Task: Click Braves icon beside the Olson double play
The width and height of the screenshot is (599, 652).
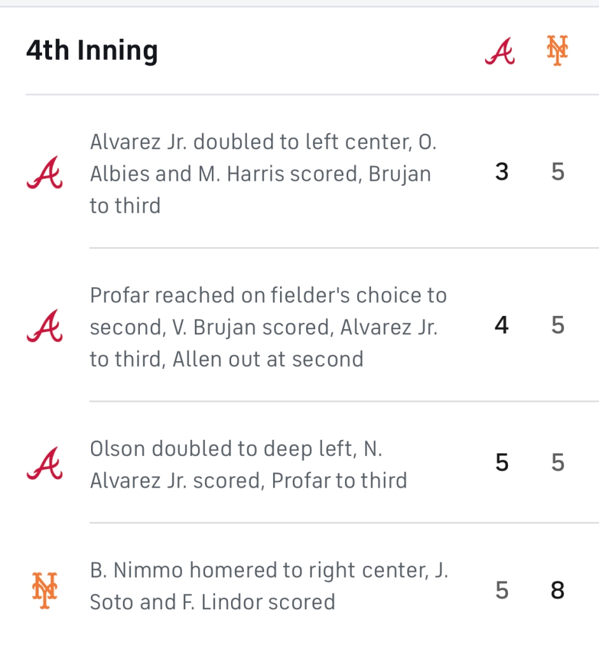Action: coord(45,464)
